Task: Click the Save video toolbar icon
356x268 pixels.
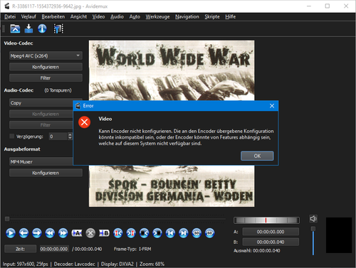Action: click(28, 28)
